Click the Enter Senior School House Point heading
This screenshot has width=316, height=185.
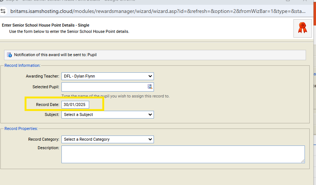point(46,25)
